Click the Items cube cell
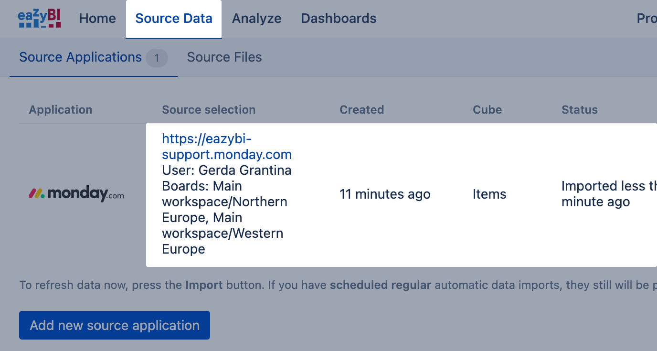657x351 pixels. click(x=489, y=194)
